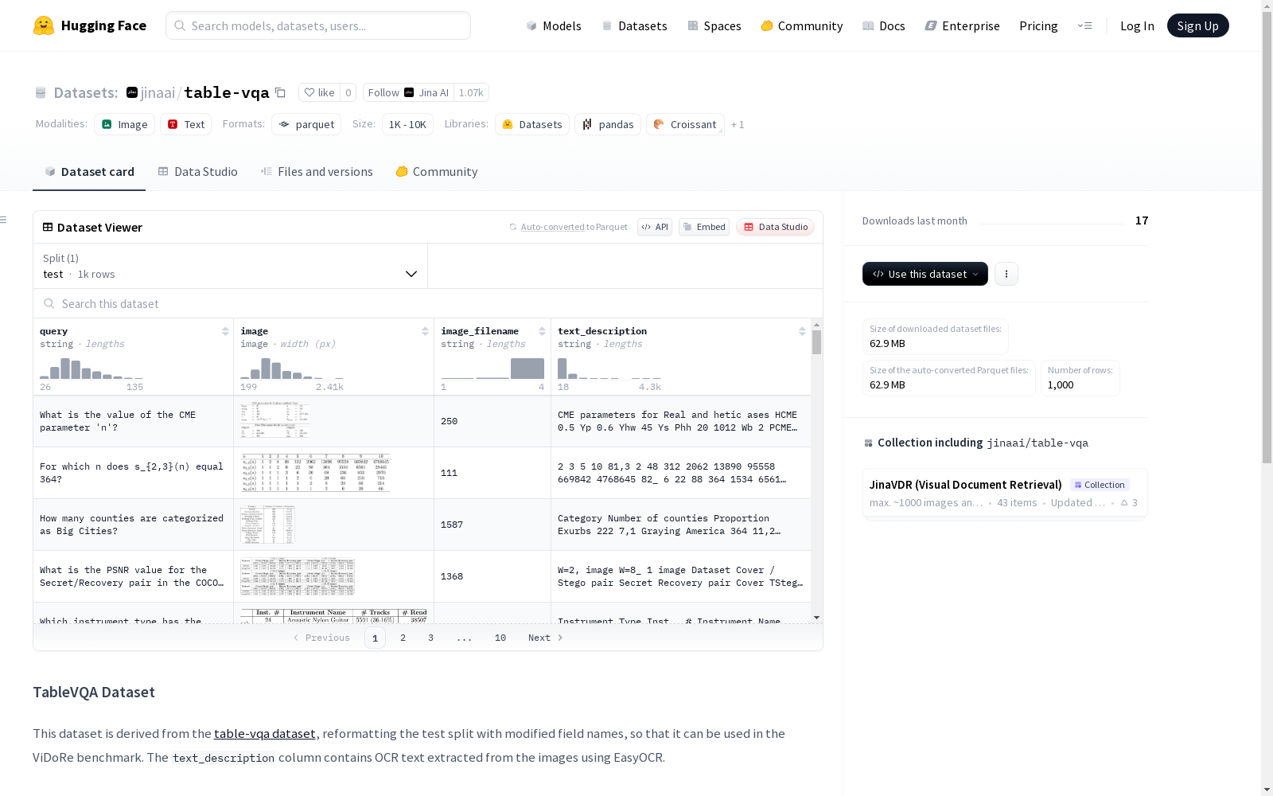Open the Data Studio button in Dataset Viewer
Screen dimensions: 1273x796
(775, 227)
